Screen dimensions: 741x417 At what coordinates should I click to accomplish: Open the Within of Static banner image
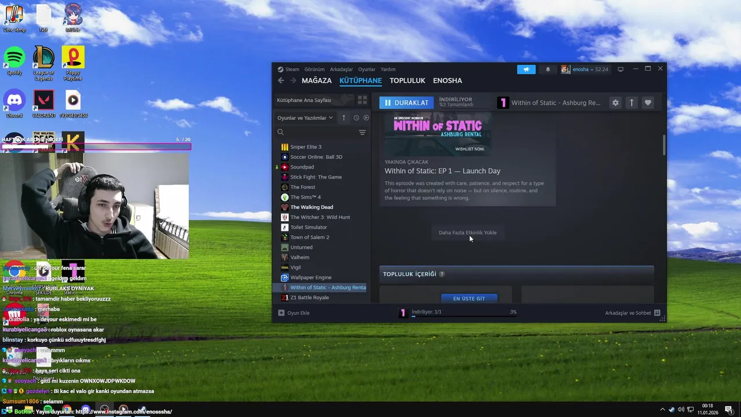tap(438, 134)
